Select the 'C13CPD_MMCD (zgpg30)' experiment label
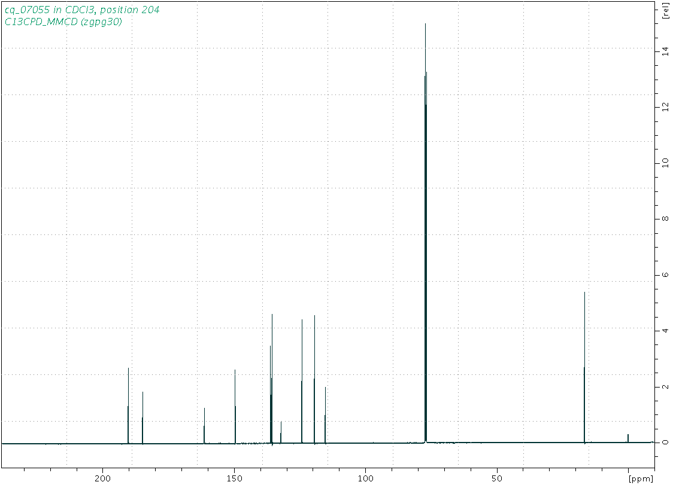 (x=63, y=22)
